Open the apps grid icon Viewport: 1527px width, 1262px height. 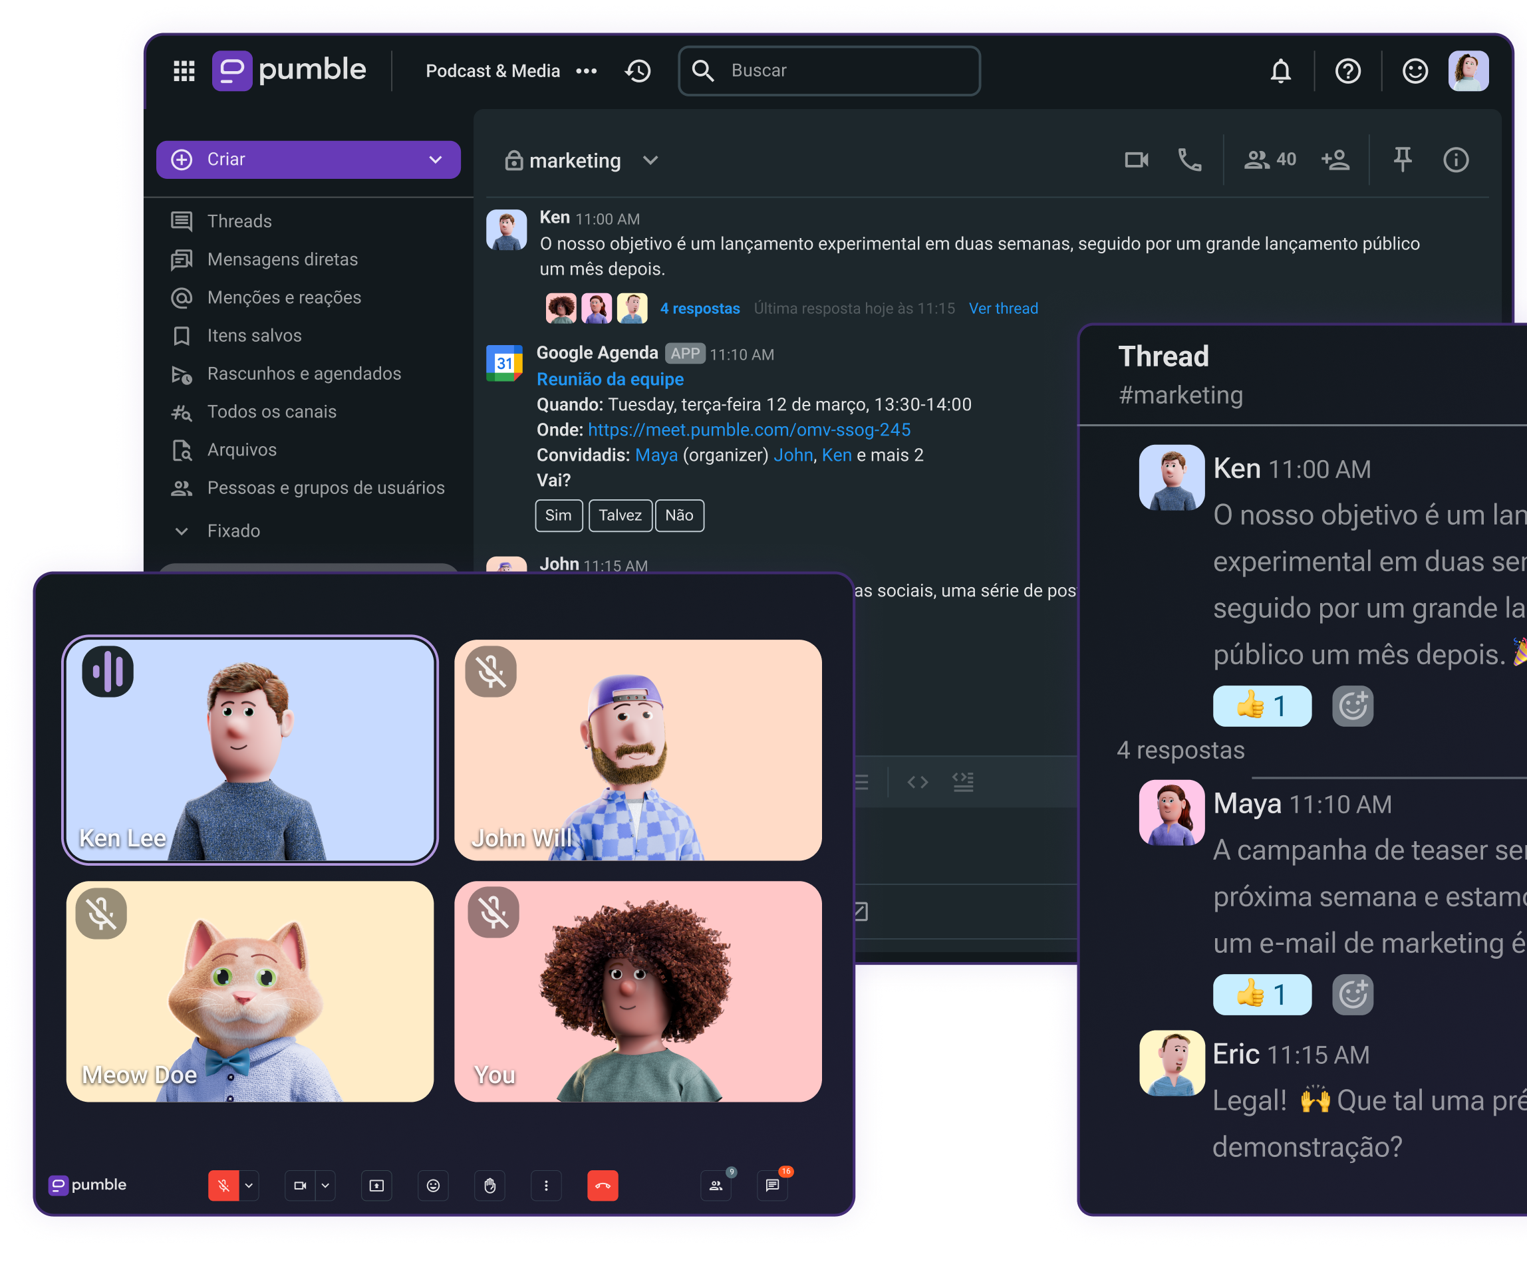(x=184, y=70)
